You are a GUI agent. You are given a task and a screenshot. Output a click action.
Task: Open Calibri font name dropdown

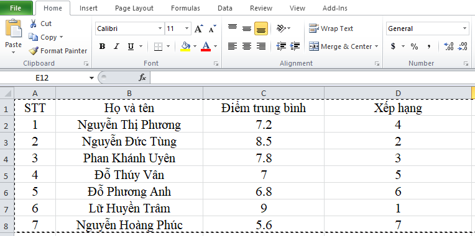(160, 28)
